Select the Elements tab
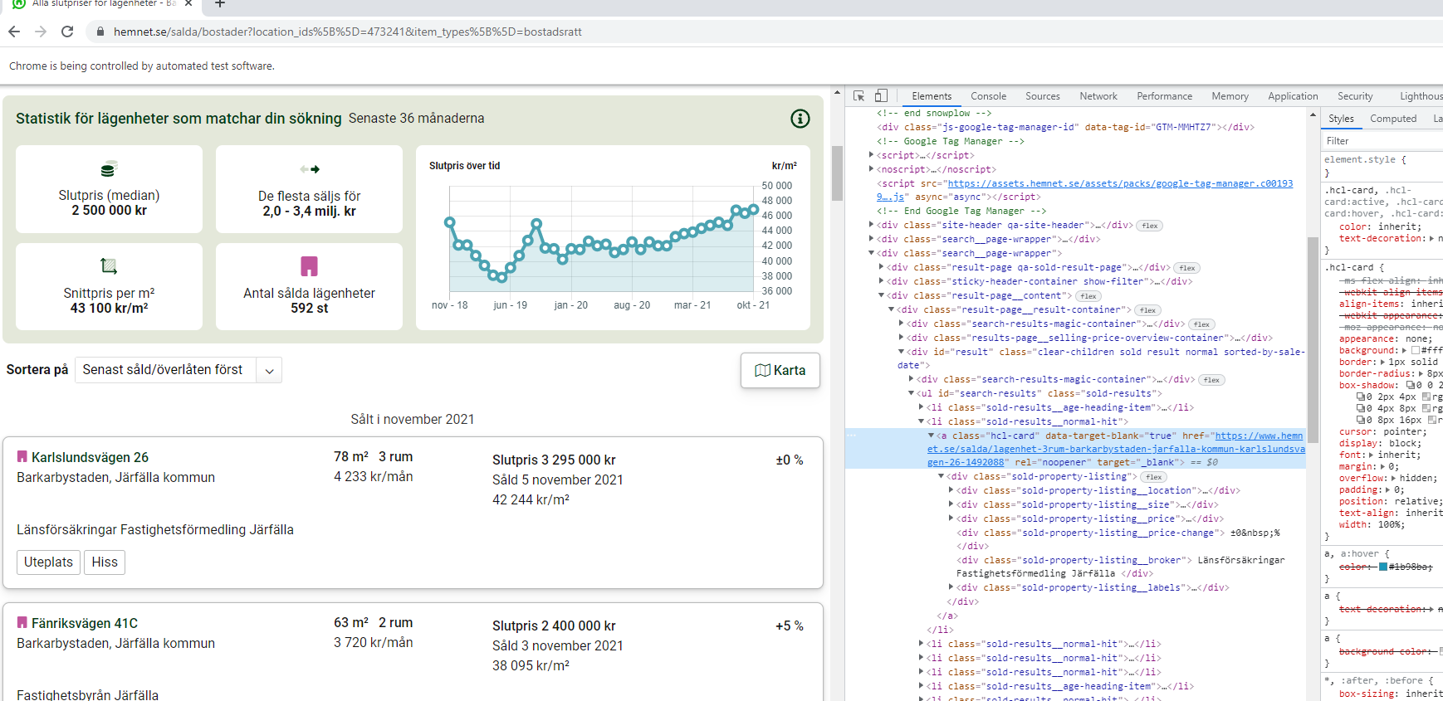The image size is (1443, 701). point(932,96)
